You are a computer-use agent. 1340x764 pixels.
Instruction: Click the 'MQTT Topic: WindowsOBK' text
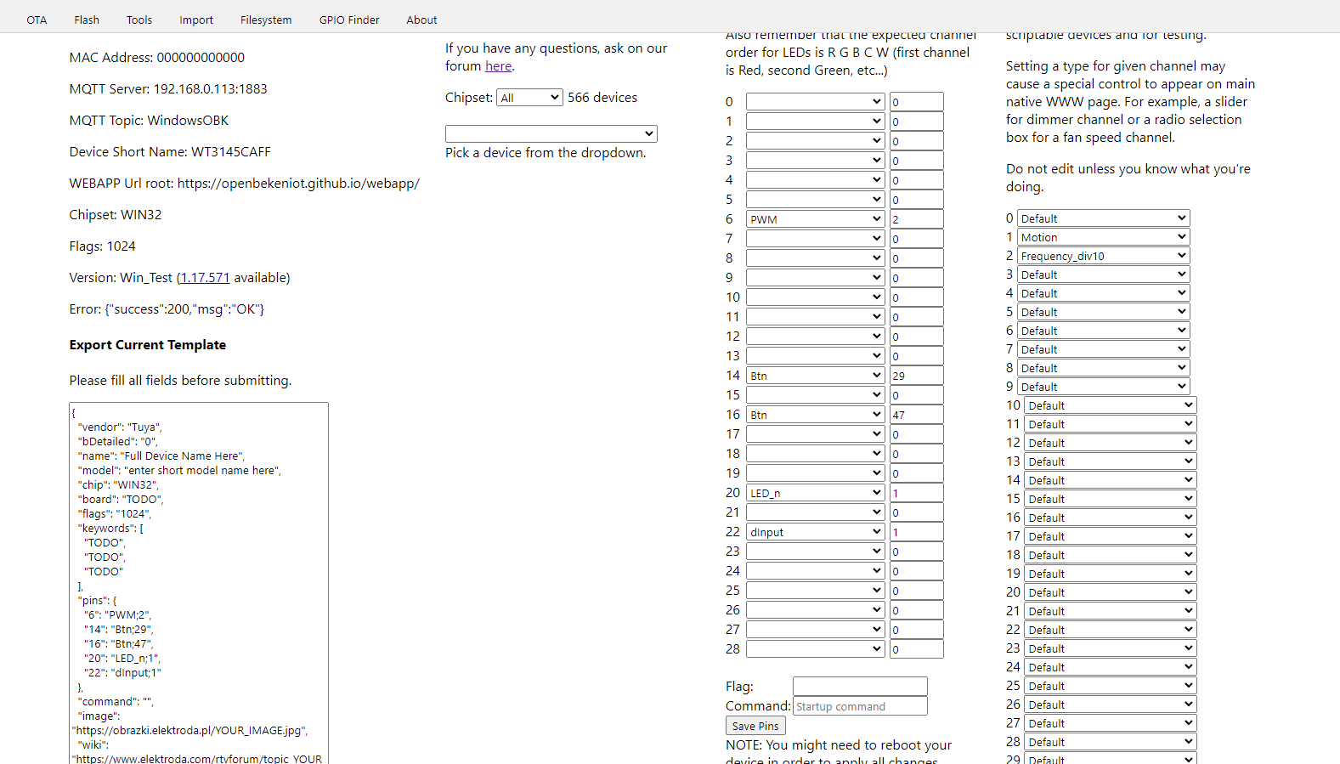point(150,121)
